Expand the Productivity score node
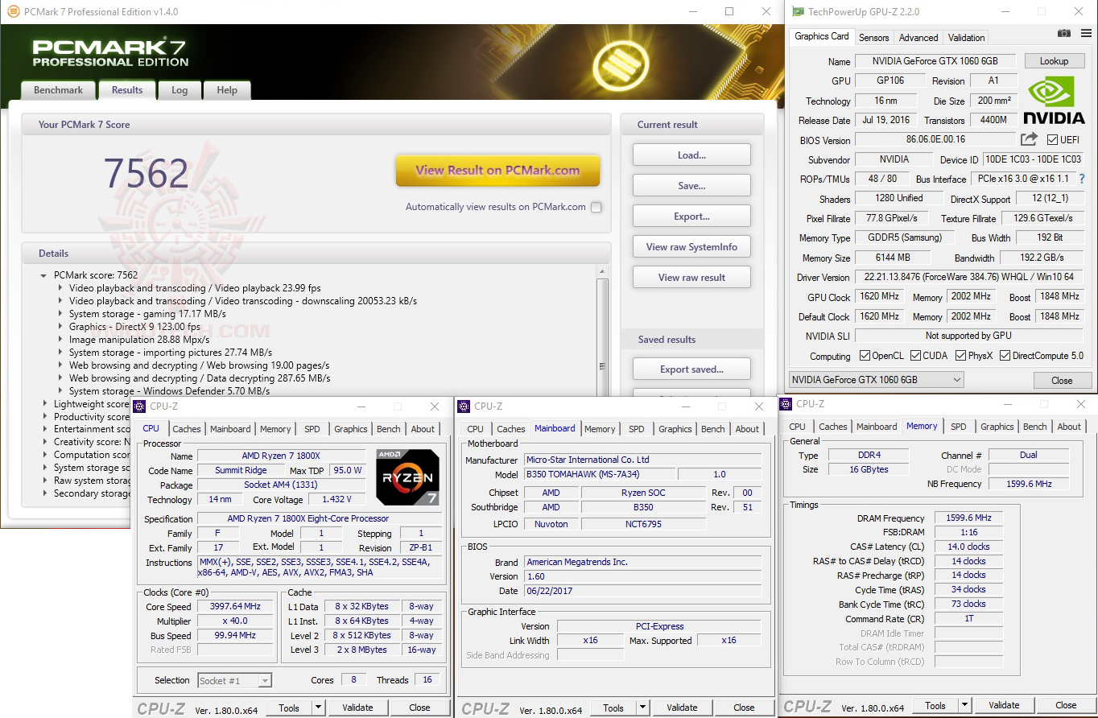 pos(44,417)
